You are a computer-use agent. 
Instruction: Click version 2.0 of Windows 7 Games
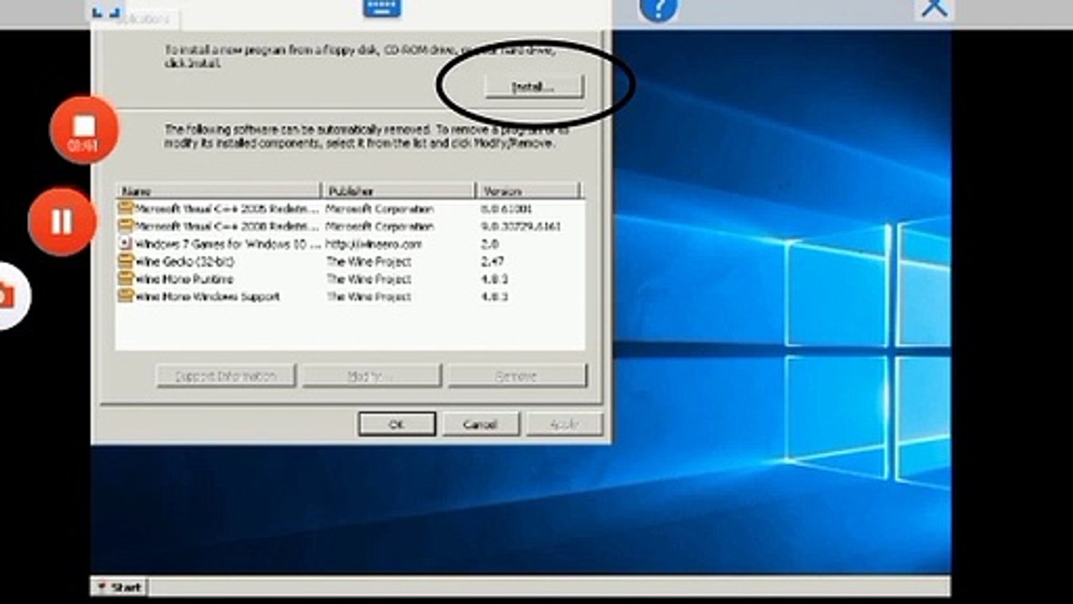[490, 244]
